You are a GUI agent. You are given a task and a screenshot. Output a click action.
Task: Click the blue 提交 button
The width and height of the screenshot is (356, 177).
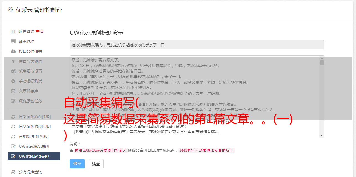[77, 164]
